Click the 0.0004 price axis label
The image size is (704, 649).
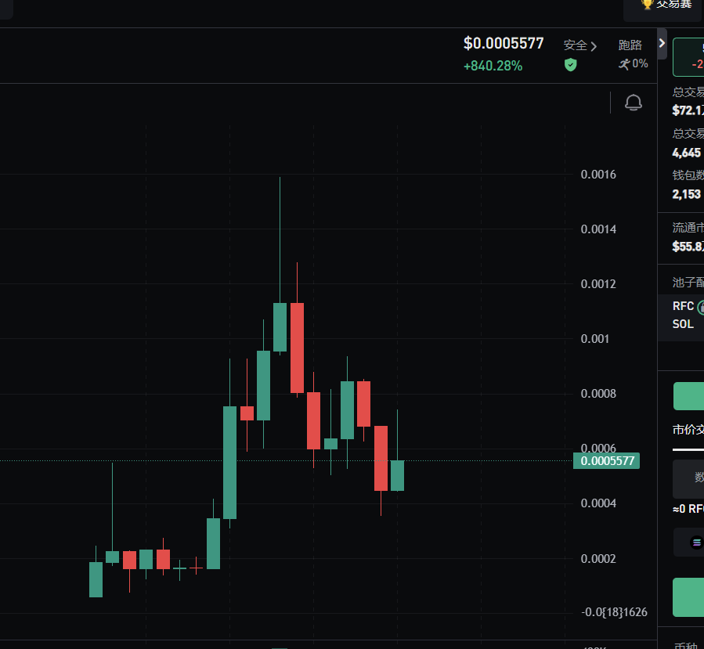598,503
